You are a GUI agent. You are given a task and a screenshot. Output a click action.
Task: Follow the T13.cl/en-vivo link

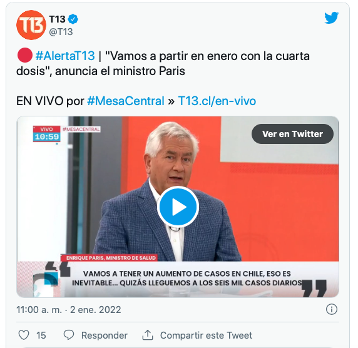click(217, 101)
